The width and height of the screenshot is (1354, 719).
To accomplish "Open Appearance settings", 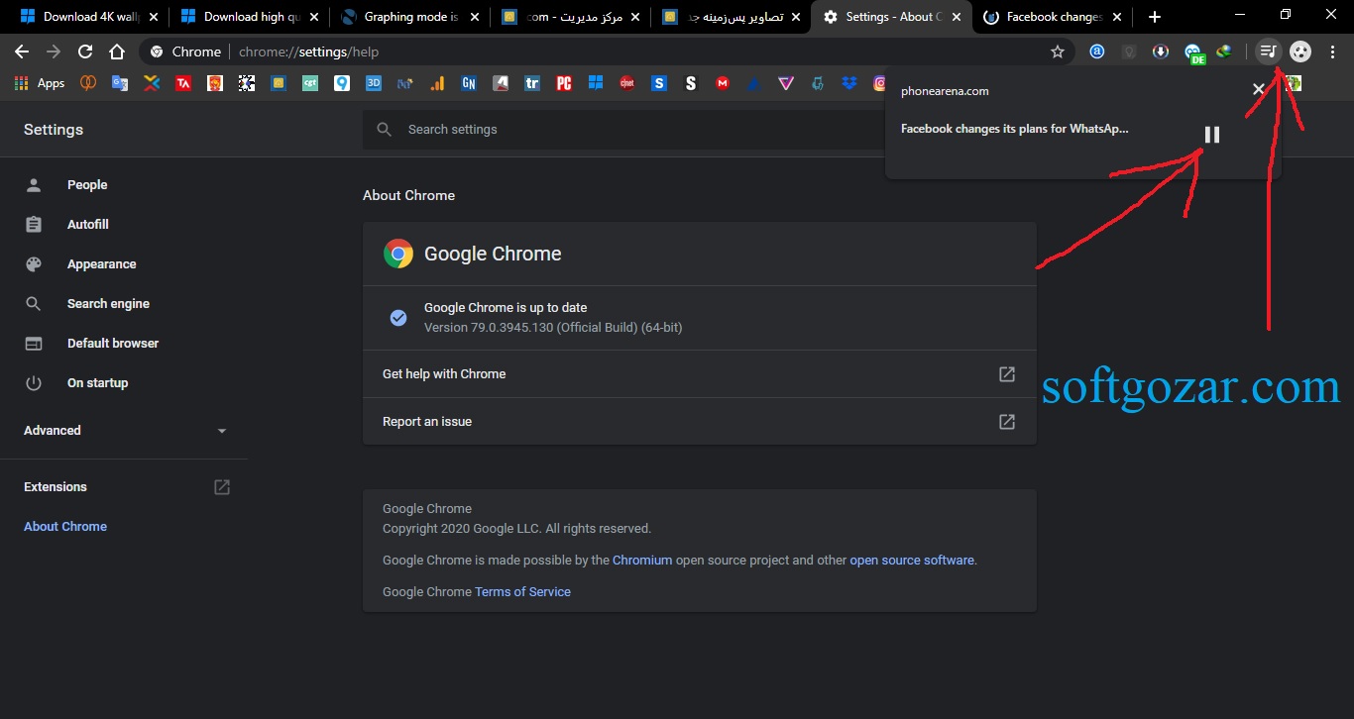I will click(x=124, y=264).
